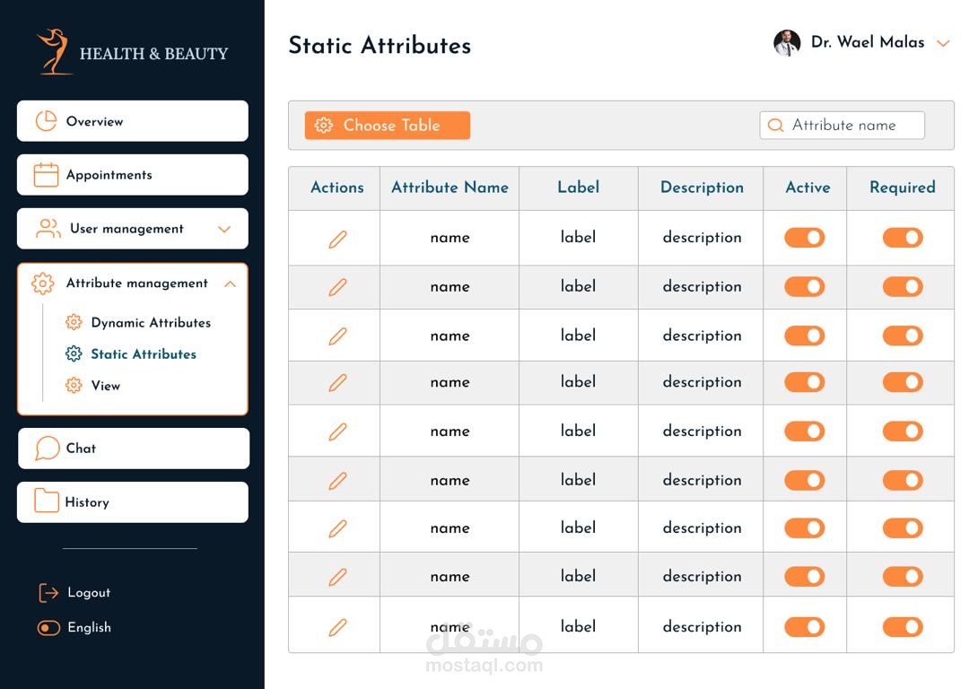Click the Overview pie chart icon

click(x=46, y=121)
